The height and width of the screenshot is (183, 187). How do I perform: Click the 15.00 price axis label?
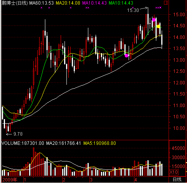pos(179,14)
